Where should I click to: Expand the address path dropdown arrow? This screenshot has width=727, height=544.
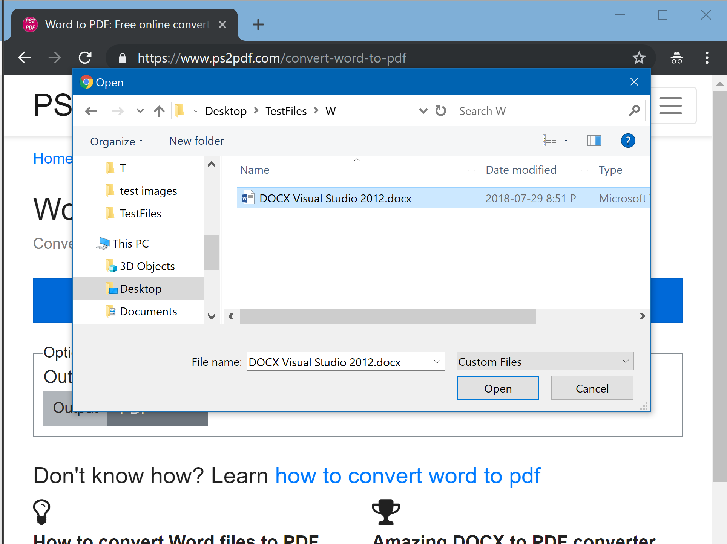pyautogui.click(x=423, y=111)
